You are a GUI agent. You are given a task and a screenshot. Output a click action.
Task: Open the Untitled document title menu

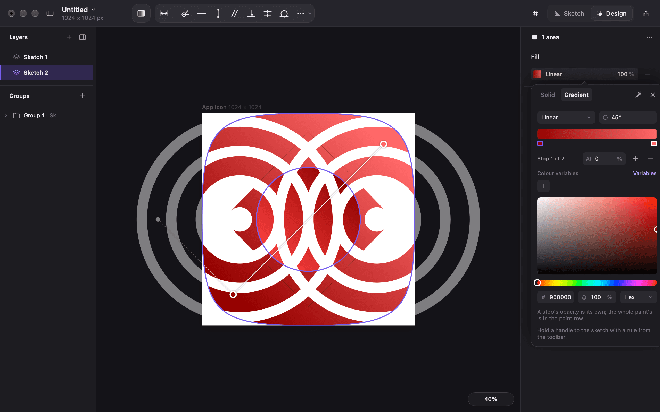(78, 10)
